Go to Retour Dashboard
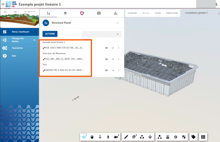220x142 pixels. (x=20, y=32)
